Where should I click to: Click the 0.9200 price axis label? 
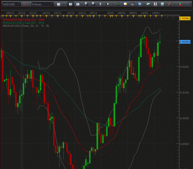point(184,67)
